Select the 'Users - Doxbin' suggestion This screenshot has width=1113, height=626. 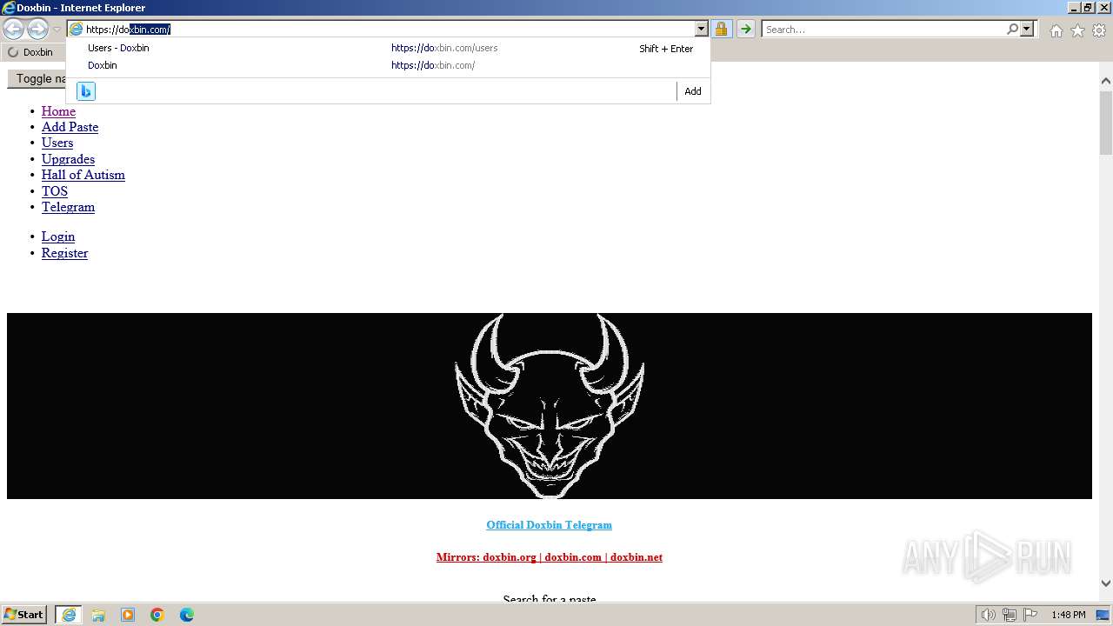[388, 49]
